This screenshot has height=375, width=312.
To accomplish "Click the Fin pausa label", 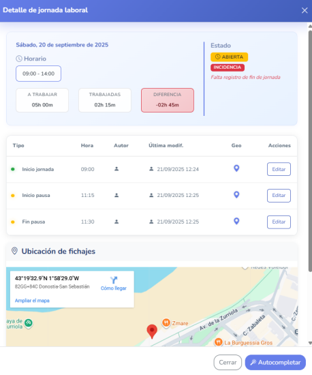I will pyautogui.click(x=33, y=222).
